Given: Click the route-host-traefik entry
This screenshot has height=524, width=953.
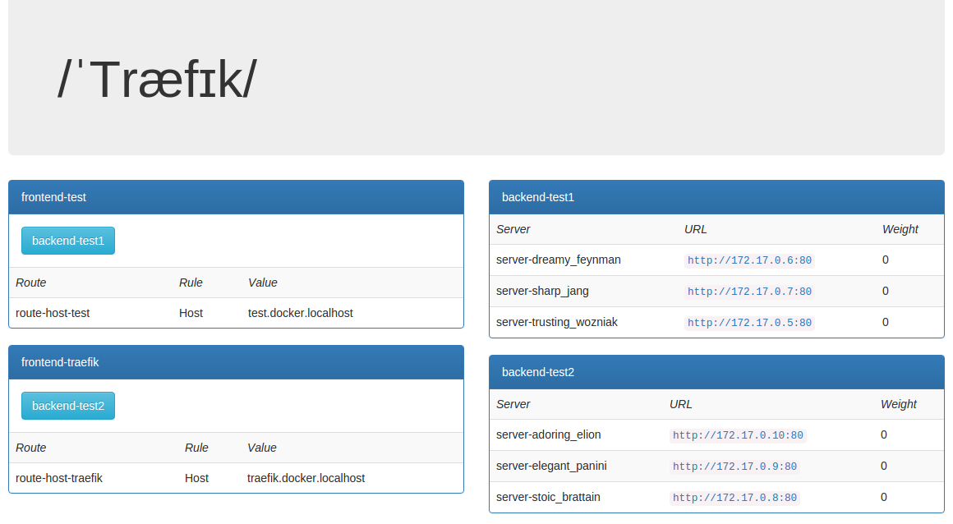Looking at the screenshot, I should pyautogui.click(x=58, y=477).
